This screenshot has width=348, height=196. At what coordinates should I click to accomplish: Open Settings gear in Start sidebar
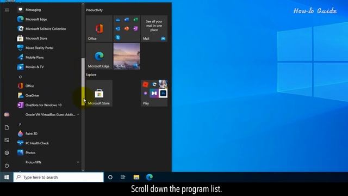pyautogui.click(x=7, y=153)
